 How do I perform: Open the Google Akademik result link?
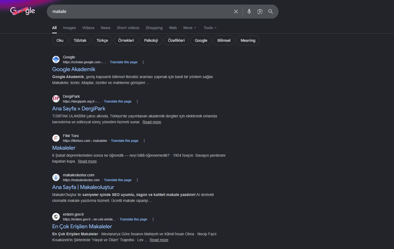pos(74,69)
